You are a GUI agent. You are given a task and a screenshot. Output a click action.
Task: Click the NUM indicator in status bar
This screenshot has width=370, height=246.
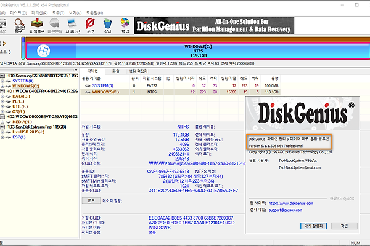tap(355, 243)
